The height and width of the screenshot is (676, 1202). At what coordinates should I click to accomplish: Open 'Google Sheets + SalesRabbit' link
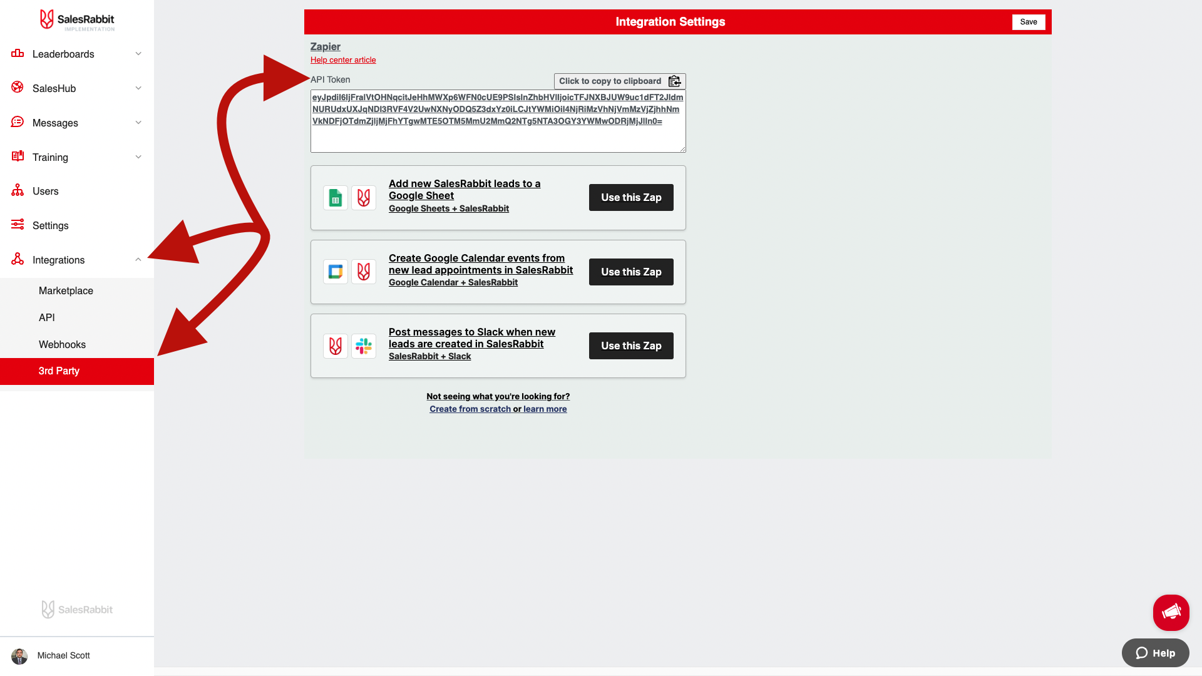click(x=449, y=208)
